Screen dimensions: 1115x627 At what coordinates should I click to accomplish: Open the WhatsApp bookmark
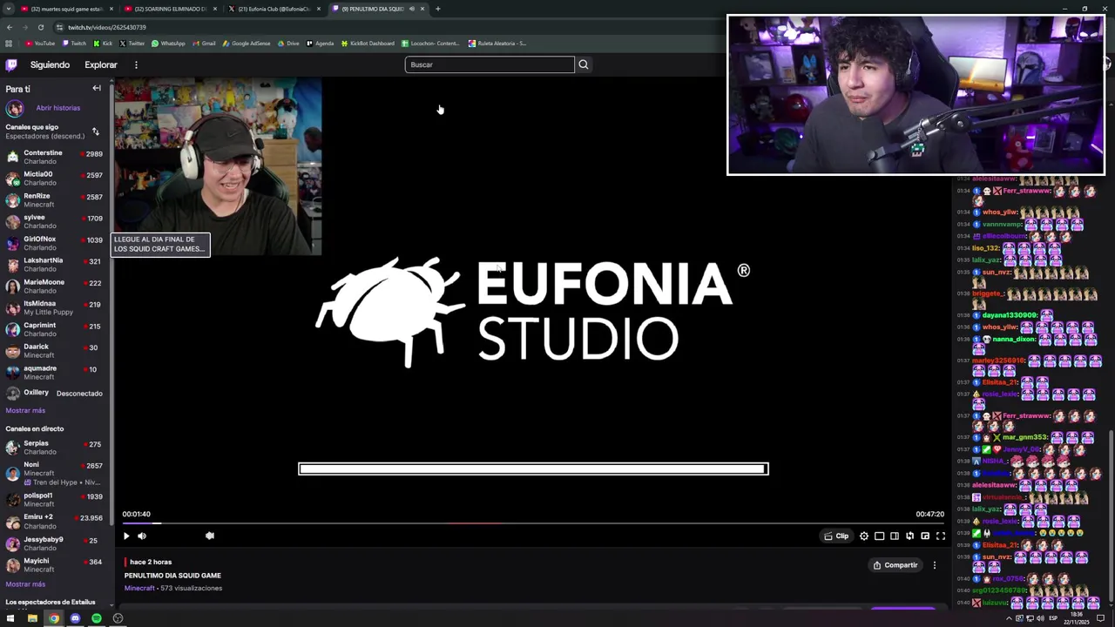click(x=168, y=43)
